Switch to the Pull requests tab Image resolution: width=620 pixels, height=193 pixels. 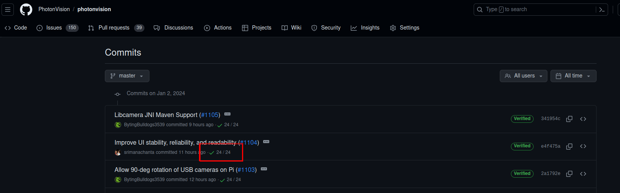(116, 28)
